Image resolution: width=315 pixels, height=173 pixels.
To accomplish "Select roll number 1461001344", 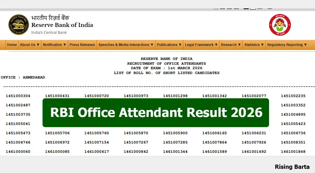I will pyautogui.click(x=175, y=152).
